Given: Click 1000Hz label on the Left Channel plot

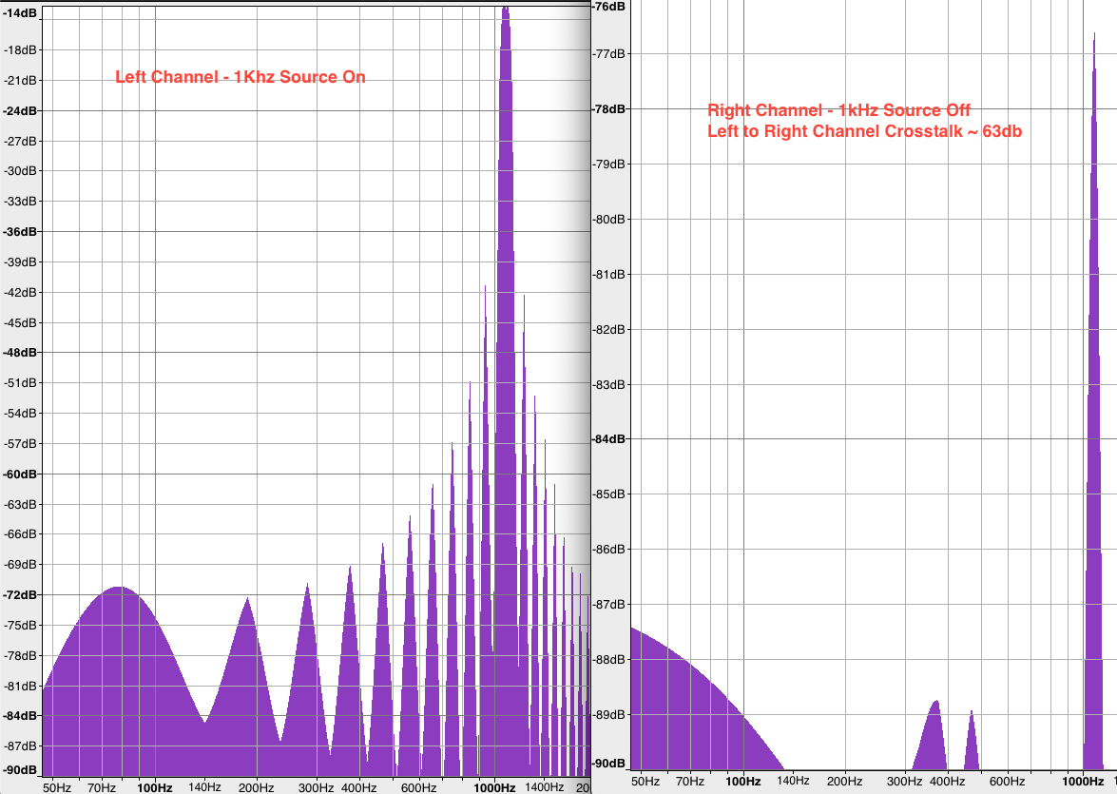Looking at the screenshot, I should coord(494,787).
